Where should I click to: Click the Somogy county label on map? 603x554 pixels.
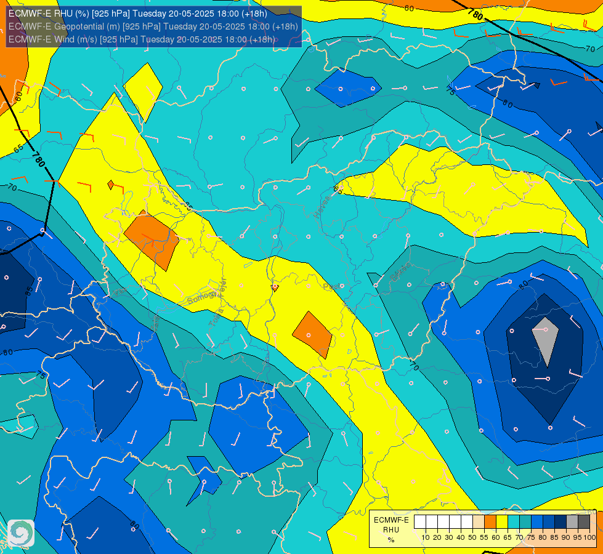203,297
